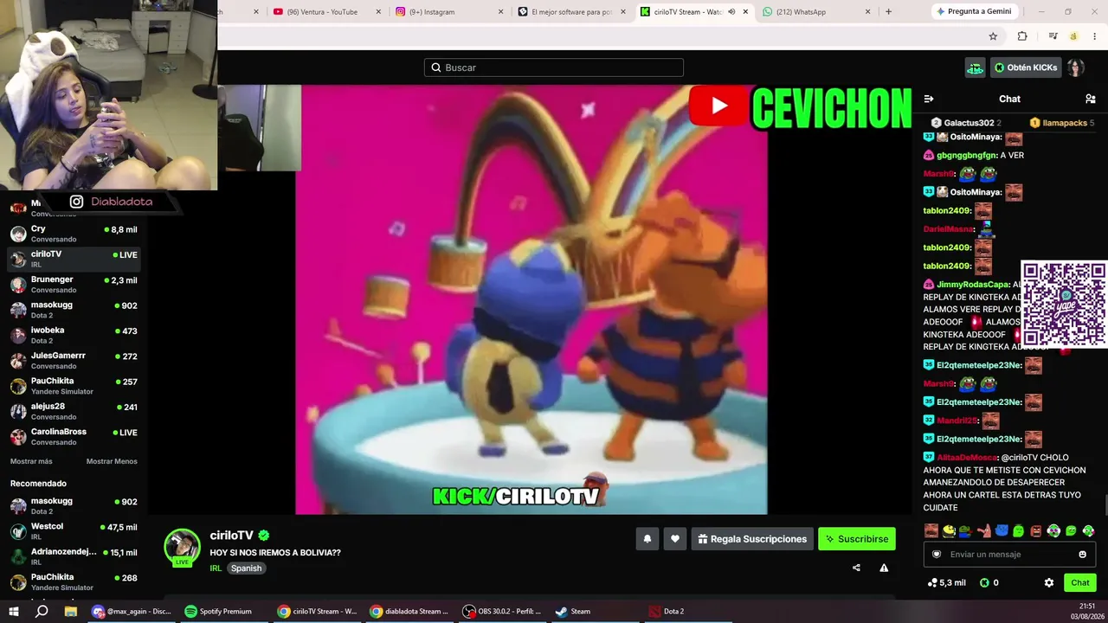This screenshot has height=623, width=1108.
Task: Open CarolinaBross channel in sidebar
Action: [74, 437]
